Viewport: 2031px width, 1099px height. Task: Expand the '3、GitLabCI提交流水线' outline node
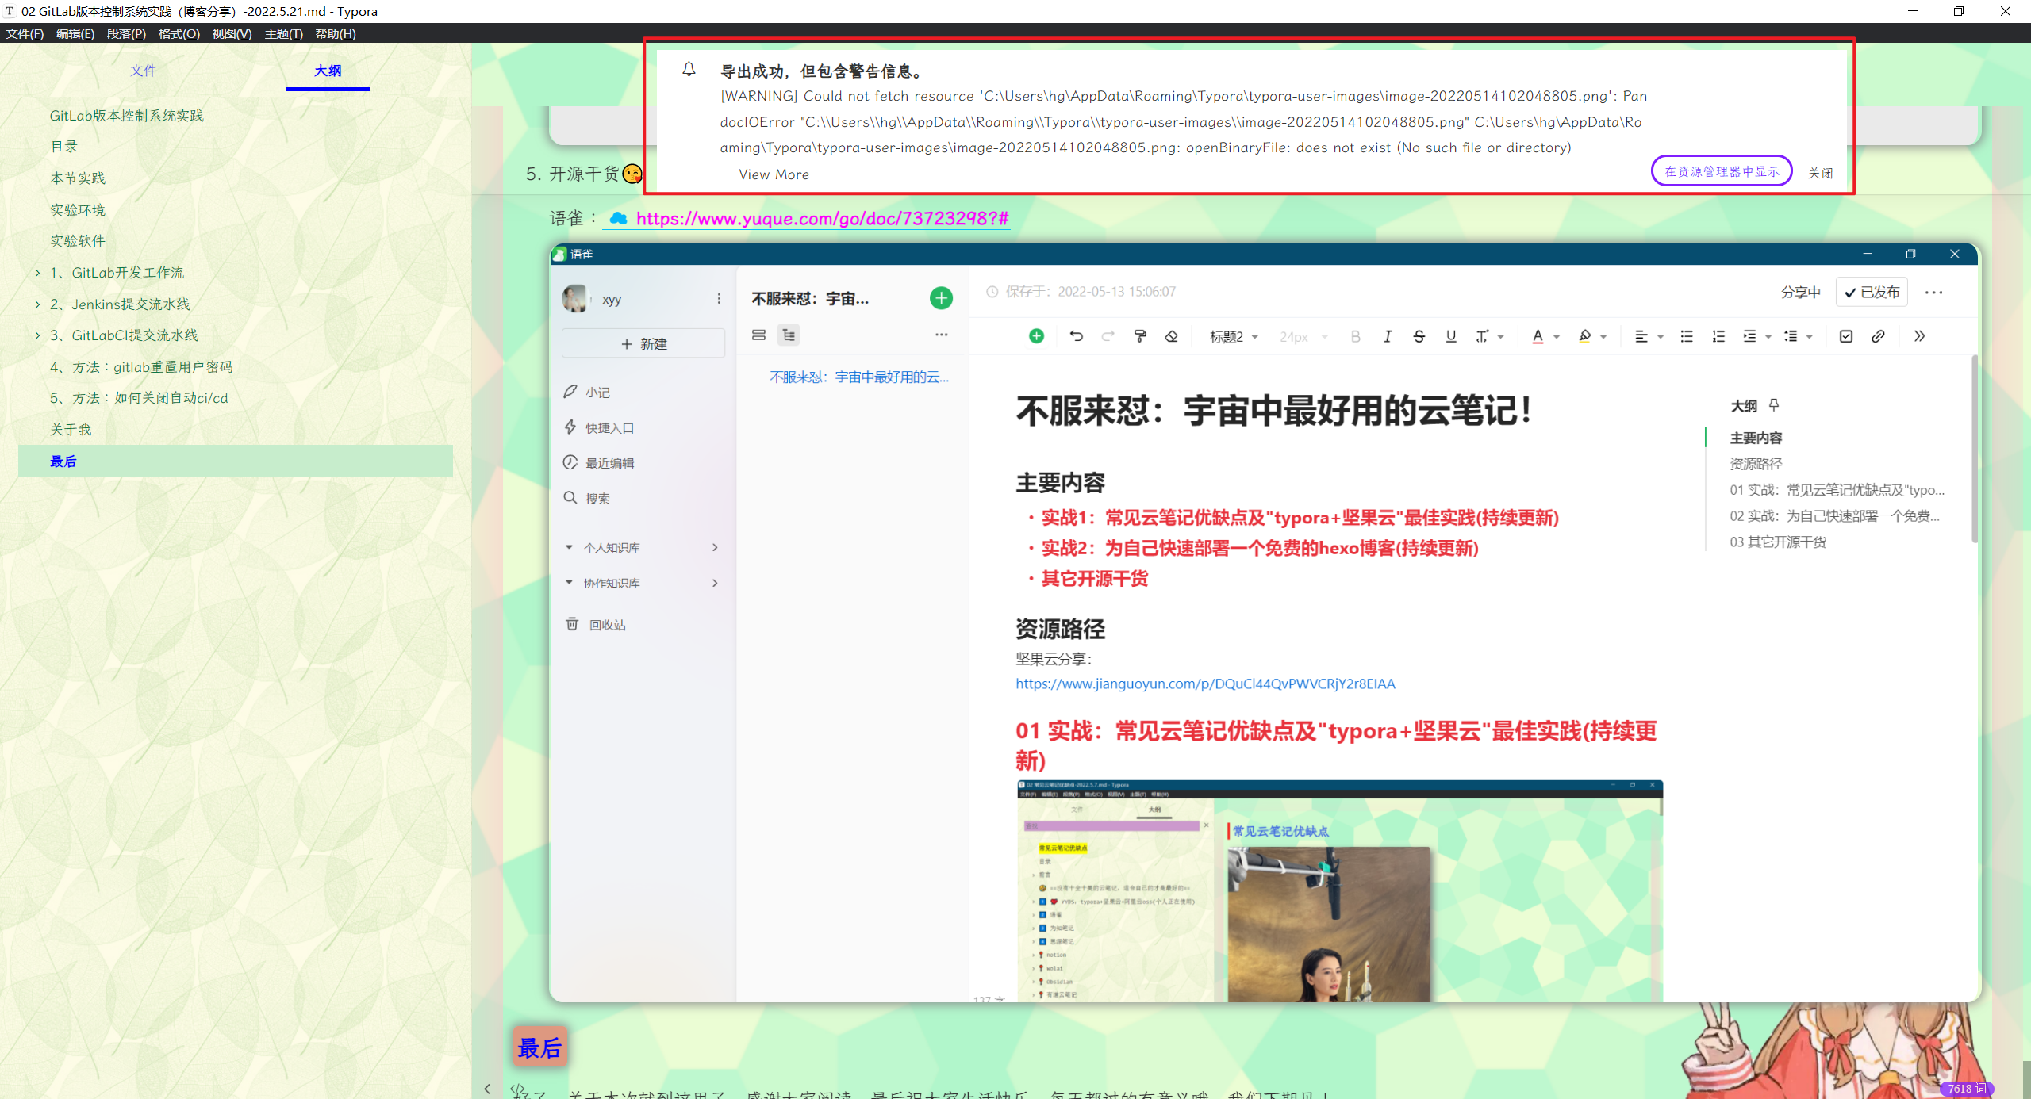coord(37,335)
